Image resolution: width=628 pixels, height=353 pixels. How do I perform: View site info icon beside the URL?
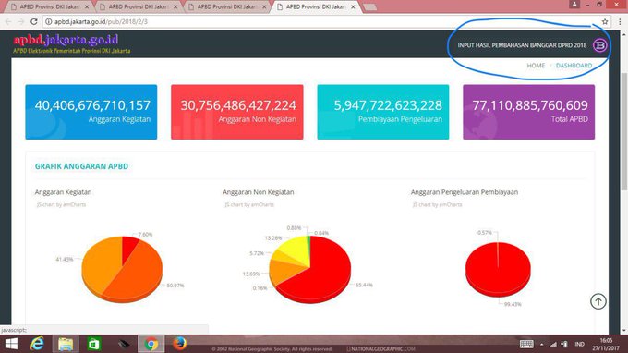pos(48,21)
